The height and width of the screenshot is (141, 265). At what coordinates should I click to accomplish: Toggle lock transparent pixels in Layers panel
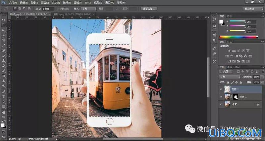[x=228, y=82]
